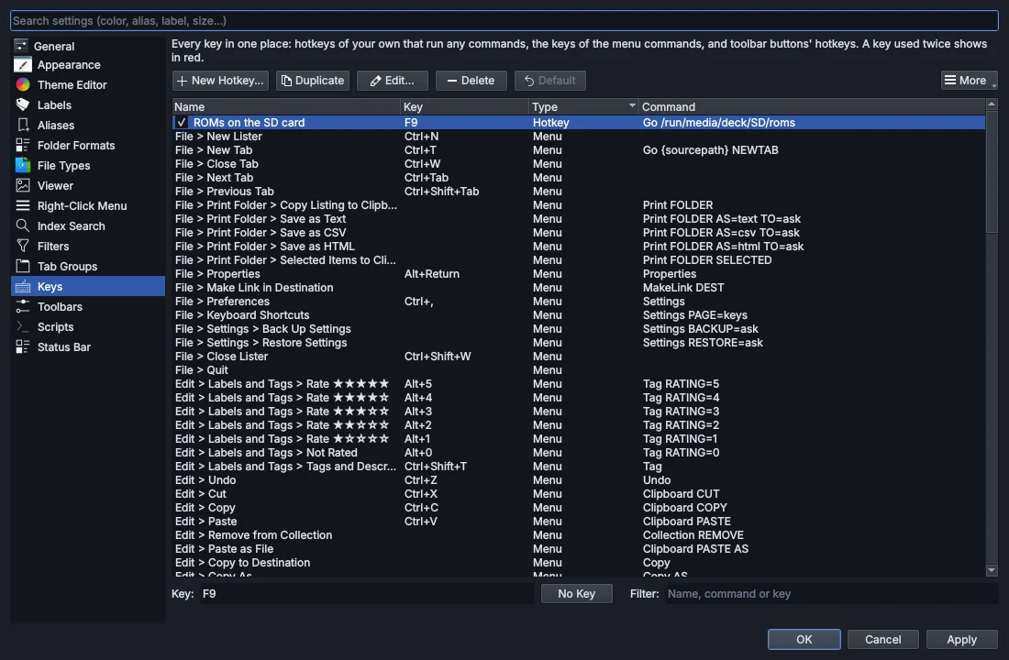Click the Filters funnel icon
The image size is (1009, 660).
click(23, 246)
